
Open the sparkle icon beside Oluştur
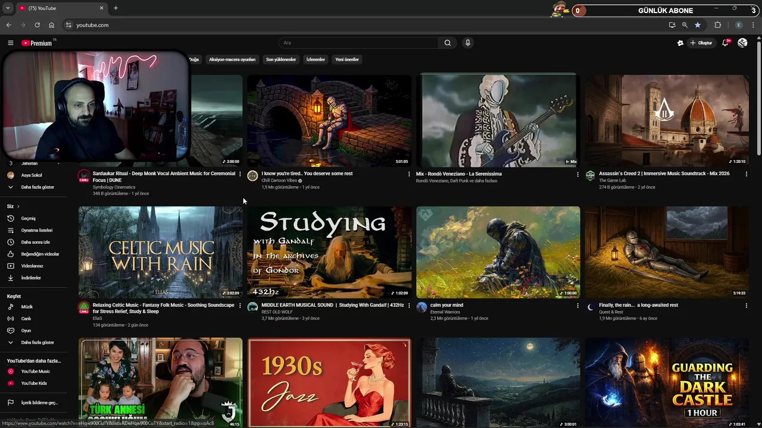[x=680, y=43]
